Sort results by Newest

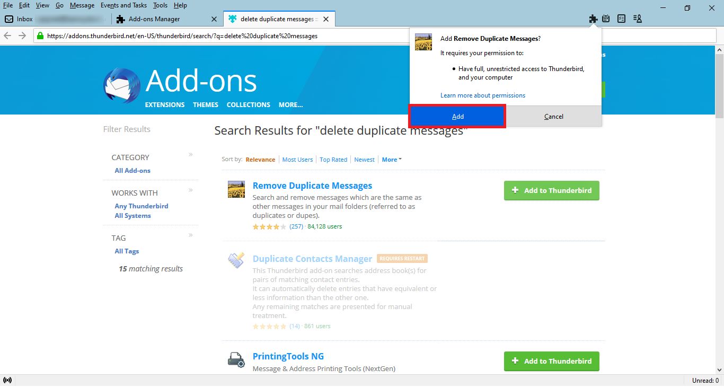click(364, 160)
